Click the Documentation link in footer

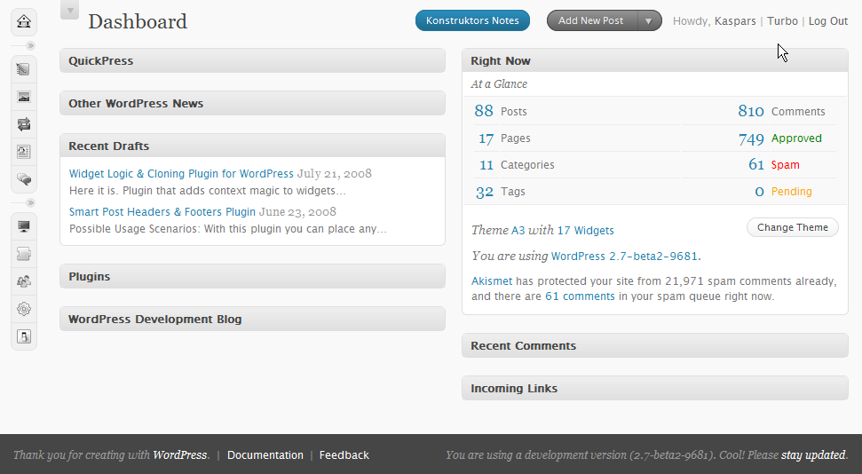click(x=265, y=455)
